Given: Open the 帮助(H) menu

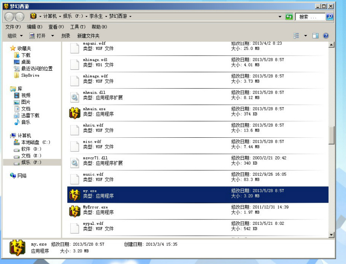Looking at the screenshot, I should click(x=99, y=27).
